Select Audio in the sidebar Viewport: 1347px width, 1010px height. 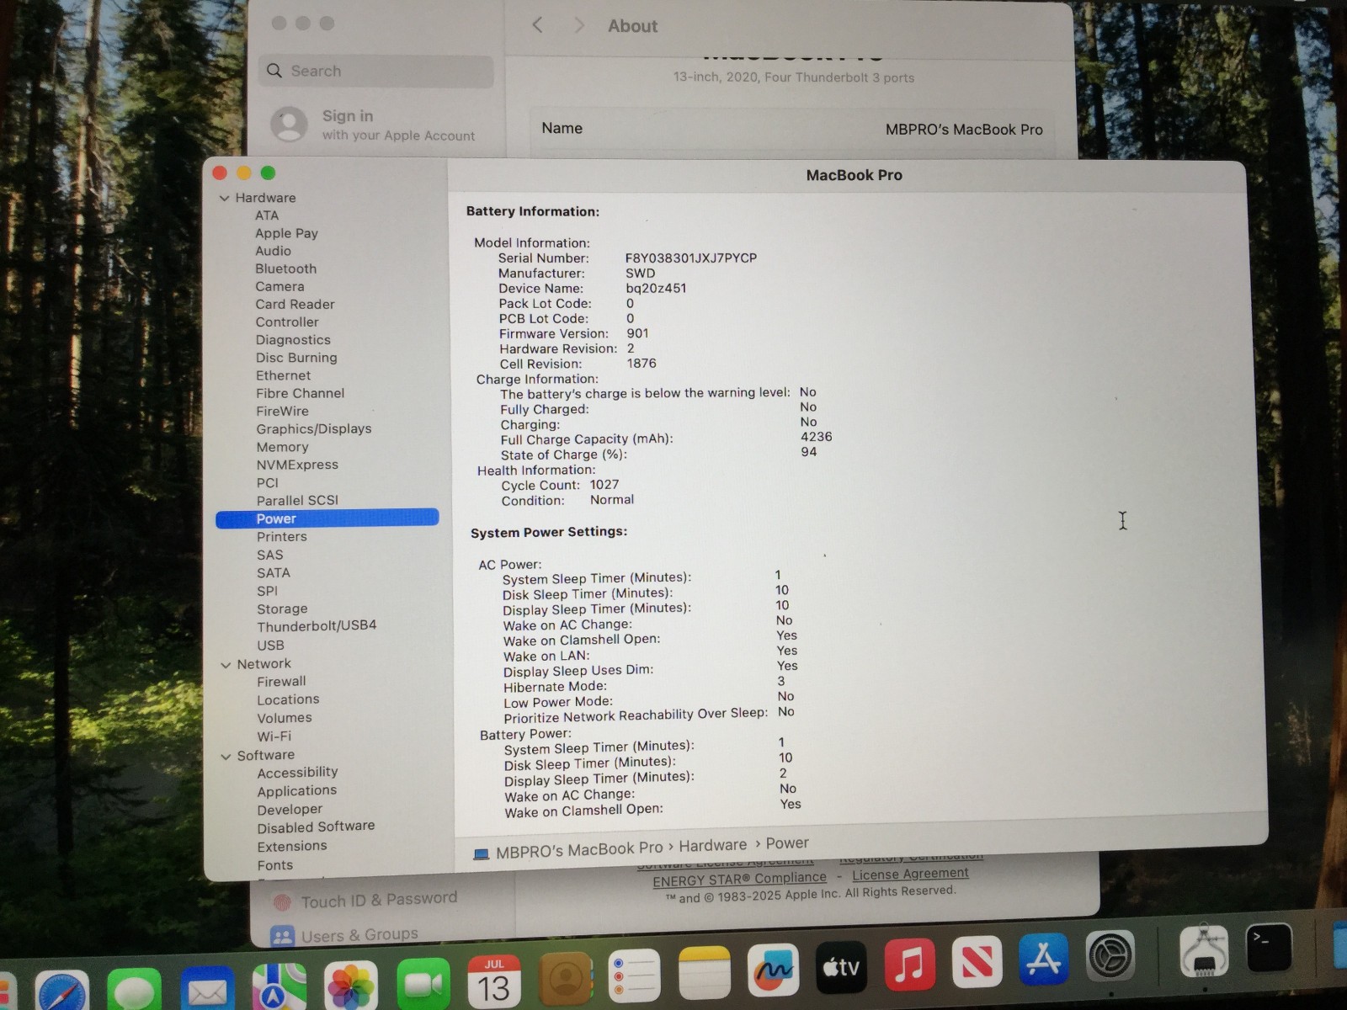click(x=274, y=251)
